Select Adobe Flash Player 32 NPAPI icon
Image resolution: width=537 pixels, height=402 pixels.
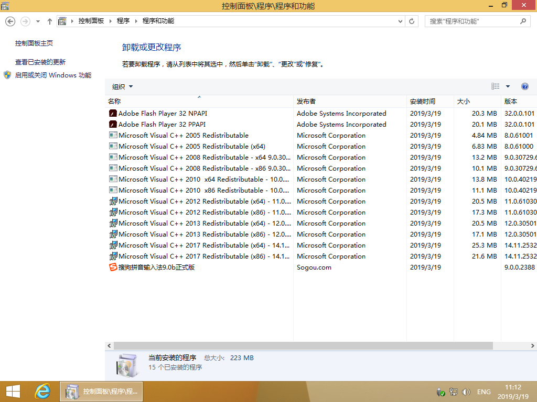(113, 114)
